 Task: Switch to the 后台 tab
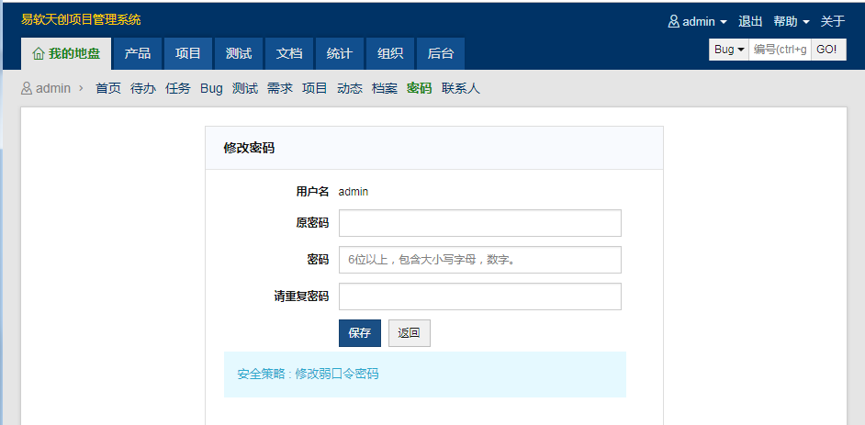point(441,53)
